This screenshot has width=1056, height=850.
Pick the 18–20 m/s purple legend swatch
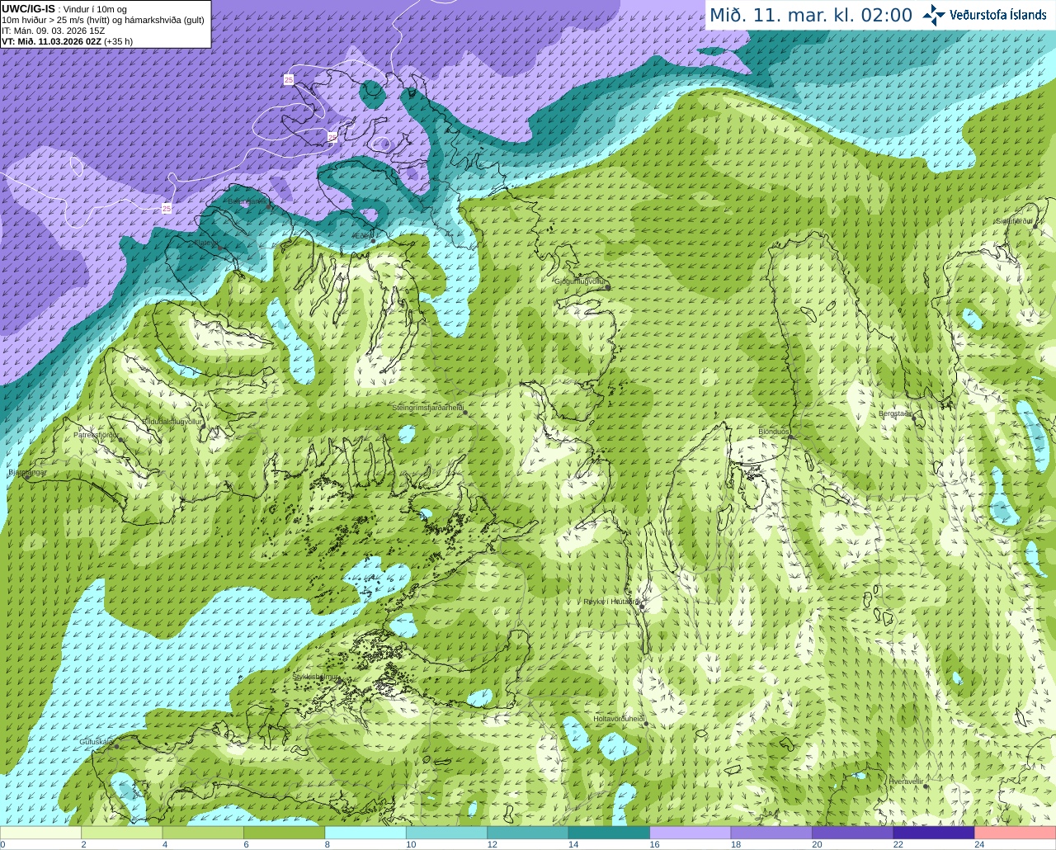pyautogui.click(x=772, y=833)
